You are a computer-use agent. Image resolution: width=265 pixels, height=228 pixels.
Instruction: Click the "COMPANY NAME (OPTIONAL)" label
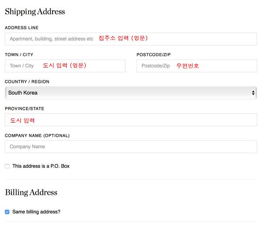click(37, 136)
